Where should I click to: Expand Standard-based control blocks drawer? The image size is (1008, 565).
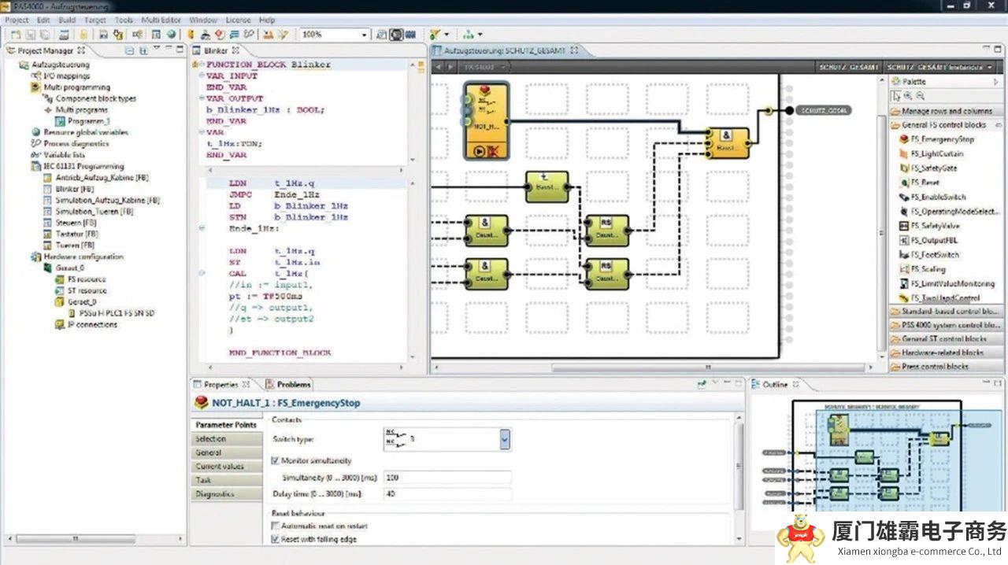pyautogui.click(x=945, y=312)
